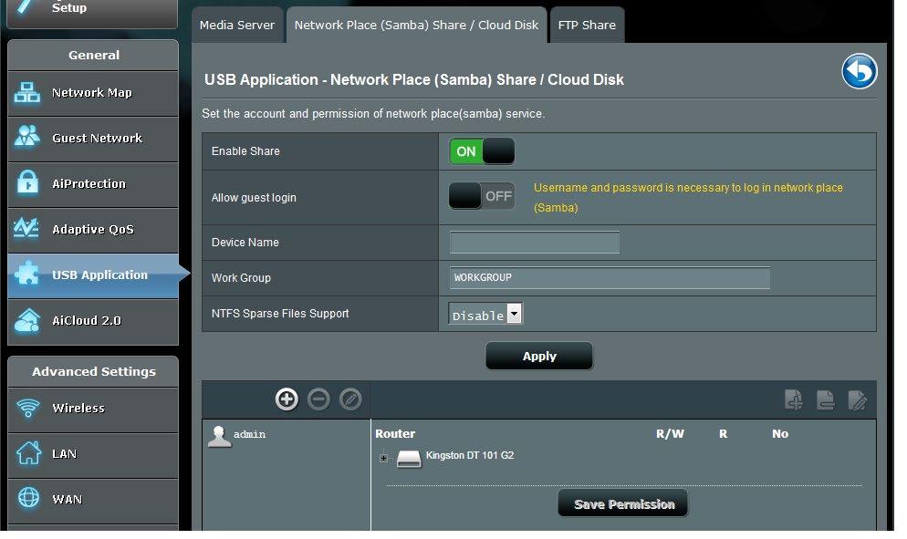This screenshot has height=539, width=907.
Task: Click the yellow Samba login notice
Action: (688, 198)
